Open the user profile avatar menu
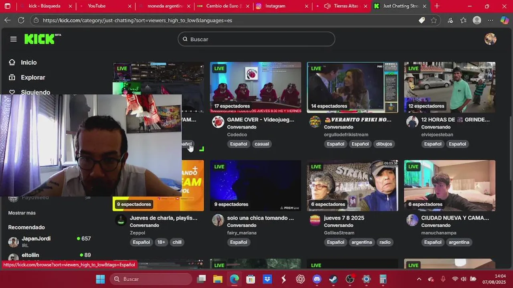The image size is (513, 288). pos(490,39)
